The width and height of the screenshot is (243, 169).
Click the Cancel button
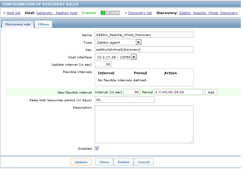point(144,162)
